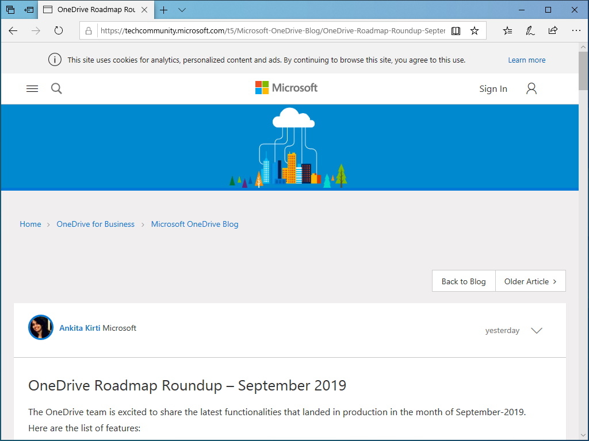This screenshot has width=589, height=441.
Task: Open the community site search
Action: pos(56,88)
